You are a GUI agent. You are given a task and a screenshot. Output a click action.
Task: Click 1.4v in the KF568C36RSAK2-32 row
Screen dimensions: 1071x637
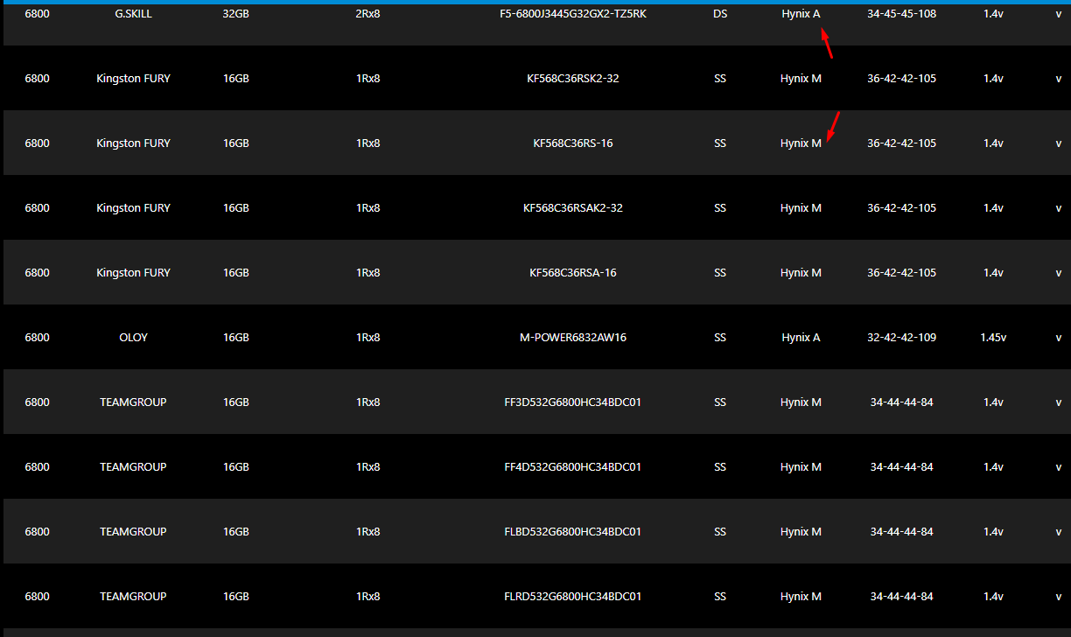pyautogui.click(x=993, y=208)
